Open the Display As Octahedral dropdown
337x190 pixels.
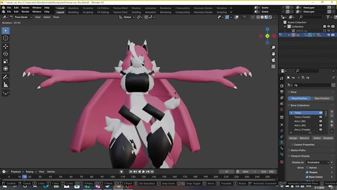click(x=318, y=162)
